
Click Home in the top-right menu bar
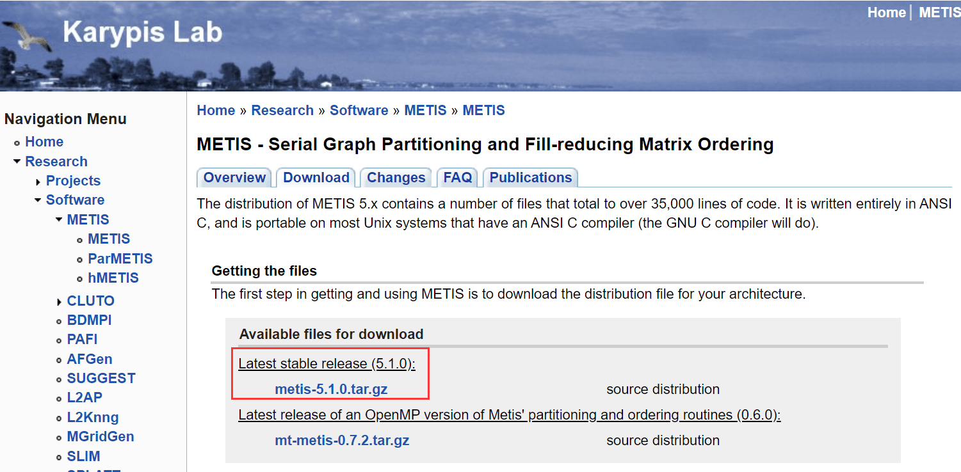click(x=886, y=12)
